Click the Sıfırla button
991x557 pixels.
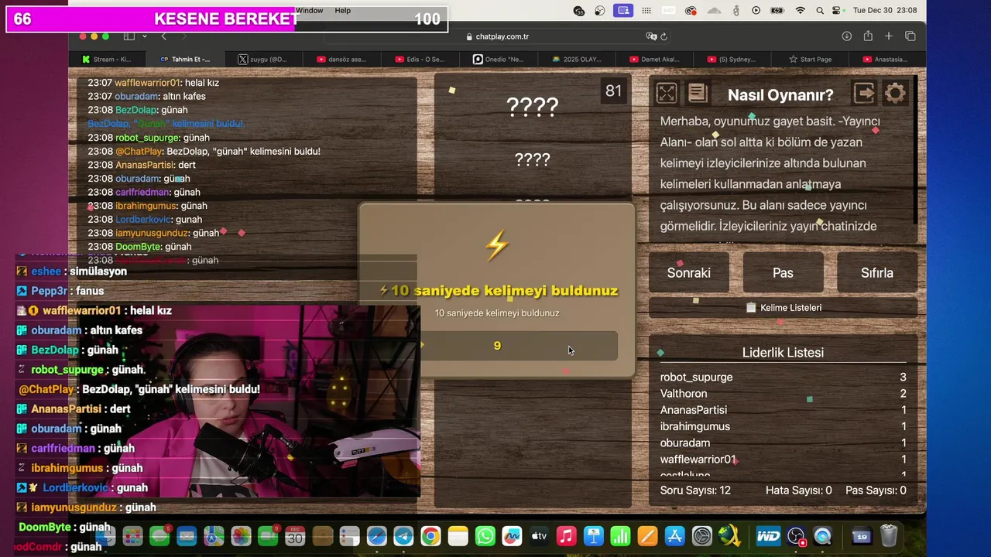pyautogui.click(x=877, y=272)
